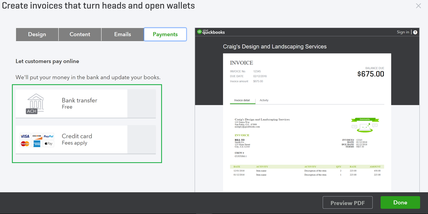Open the Emails tab
The image size is (428, 214).
[123, 34]
